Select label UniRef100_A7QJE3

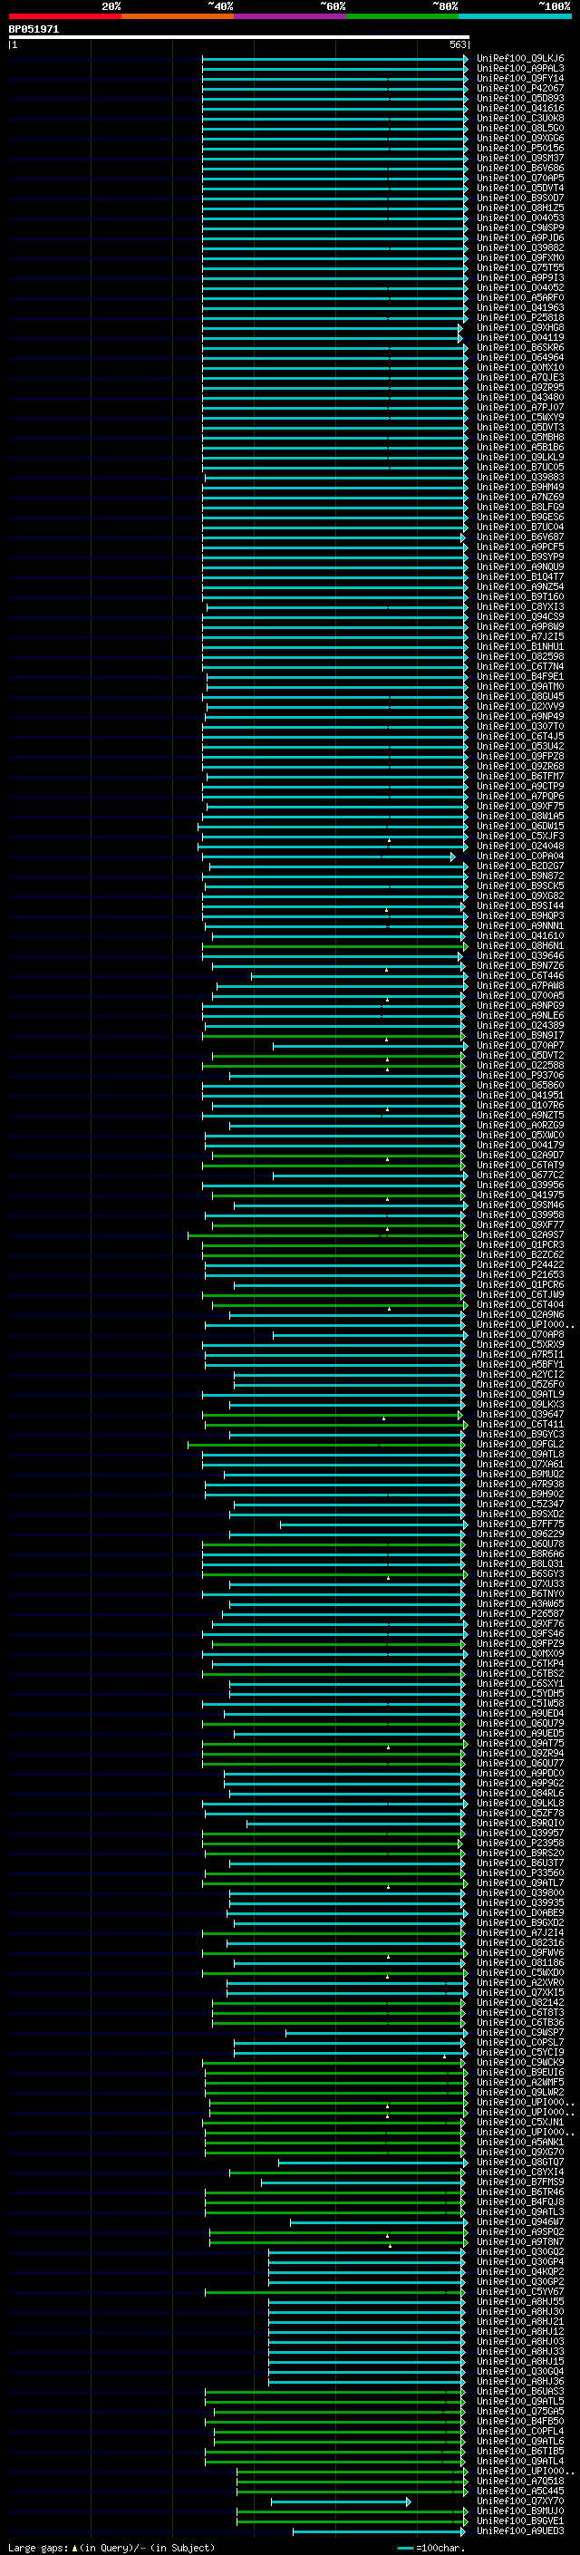tap(520, 377)
